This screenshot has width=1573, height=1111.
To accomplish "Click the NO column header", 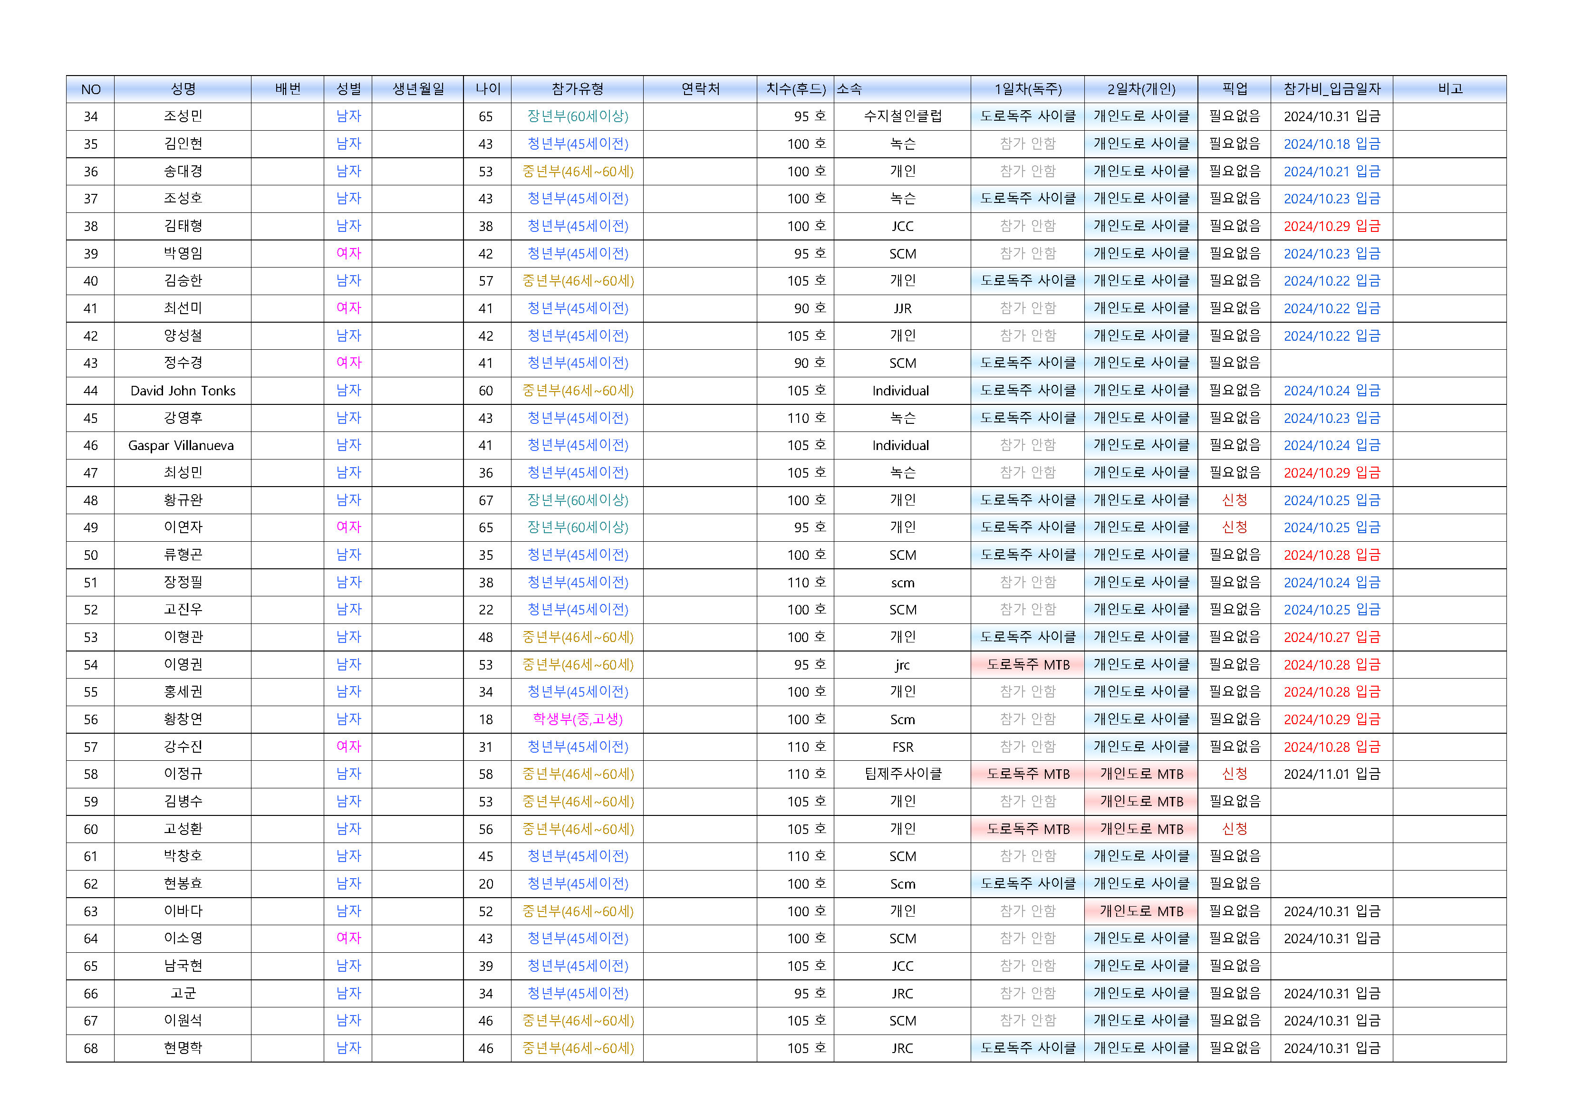I will click(90, 89).
